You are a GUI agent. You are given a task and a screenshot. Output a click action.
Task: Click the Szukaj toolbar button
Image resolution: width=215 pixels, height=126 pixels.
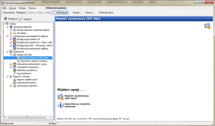tap(76, 12)
